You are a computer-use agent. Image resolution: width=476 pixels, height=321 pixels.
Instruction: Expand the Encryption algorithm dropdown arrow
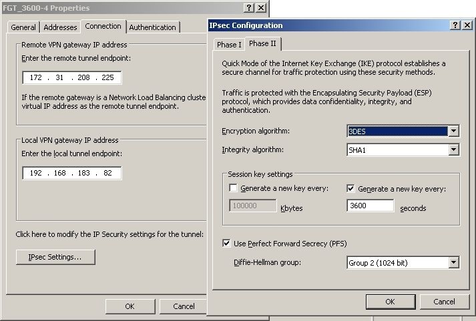click(x=453, y=131)
